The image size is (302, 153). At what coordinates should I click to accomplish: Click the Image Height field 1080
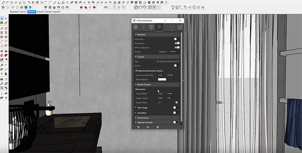click(x=160, y=98)
